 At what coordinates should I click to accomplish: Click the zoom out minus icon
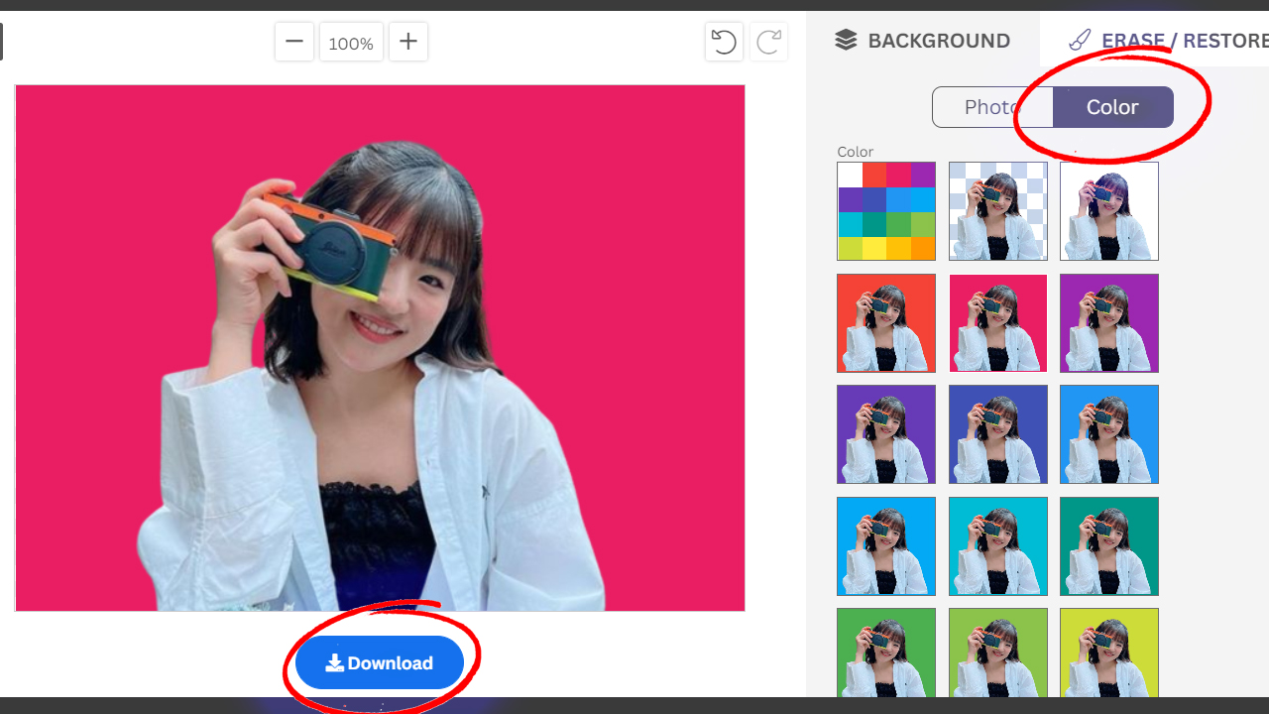coord(294,43)
